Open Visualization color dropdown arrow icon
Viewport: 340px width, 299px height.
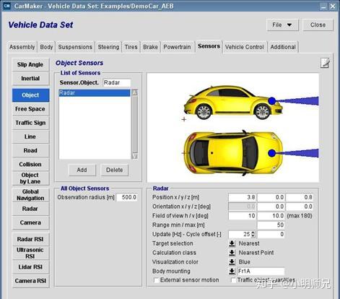(x=232, y=262)
